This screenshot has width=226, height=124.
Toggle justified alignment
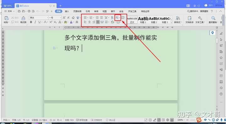tap(98, 22)
